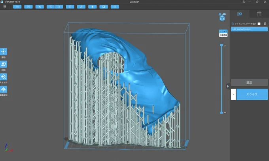This screenshot has height=161, width=269.
Task: Click the layer slider up chevron
Action: (x=225, y=113)
